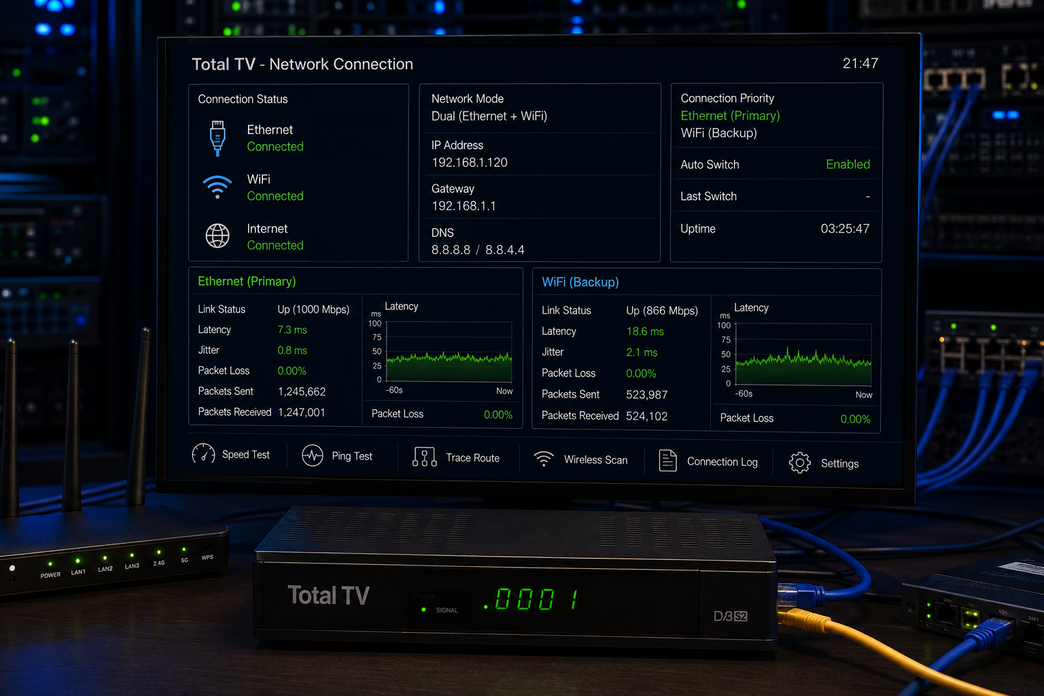Click the Uptime value 03:25:47

pyautogui.click(x=845, y=229)
